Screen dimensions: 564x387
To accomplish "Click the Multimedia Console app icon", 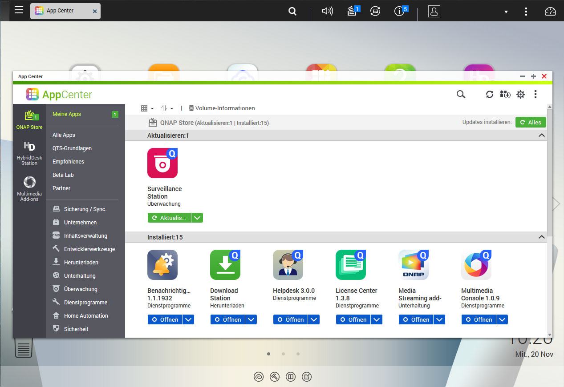I will pyautogui.click(x=476, y=265).
